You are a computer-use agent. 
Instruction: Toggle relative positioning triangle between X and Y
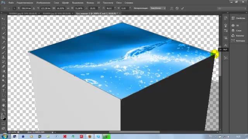[34, 8]
